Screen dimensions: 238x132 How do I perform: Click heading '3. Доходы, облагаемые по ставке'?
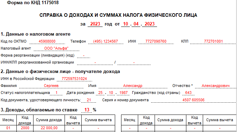(39, 110)
